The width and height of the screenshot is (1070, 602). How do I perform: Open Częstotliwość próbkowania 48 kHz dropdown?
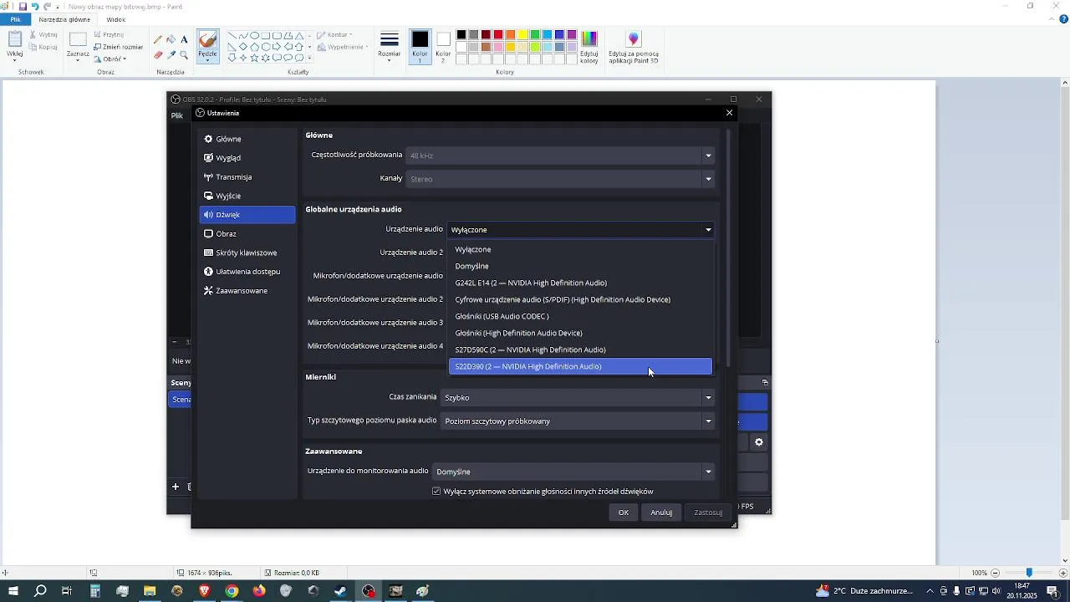[x=560, y=156]
